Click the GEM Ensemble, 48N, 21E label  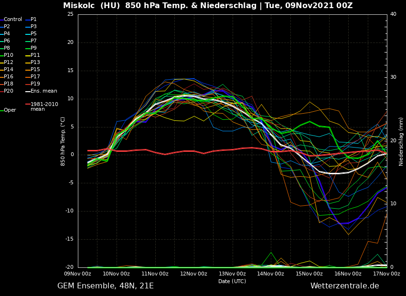(106, 286)
